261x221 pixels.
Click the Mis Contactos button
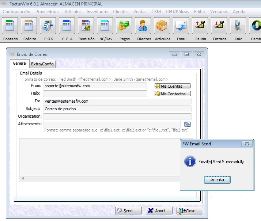click(173, 94)
